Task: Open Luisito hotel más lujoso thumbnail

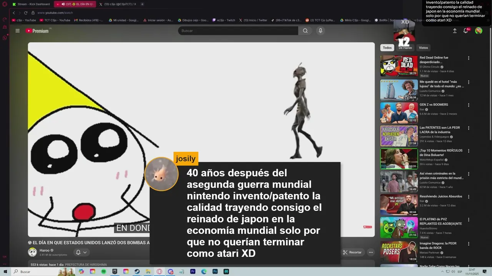Action: click(x=399, y=90)
